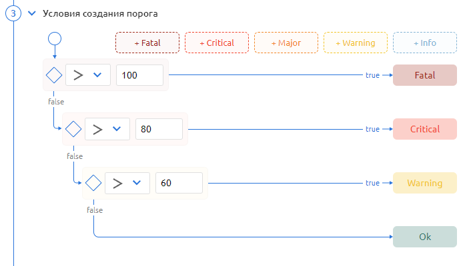Add a Major threshold level

(286, 43)
